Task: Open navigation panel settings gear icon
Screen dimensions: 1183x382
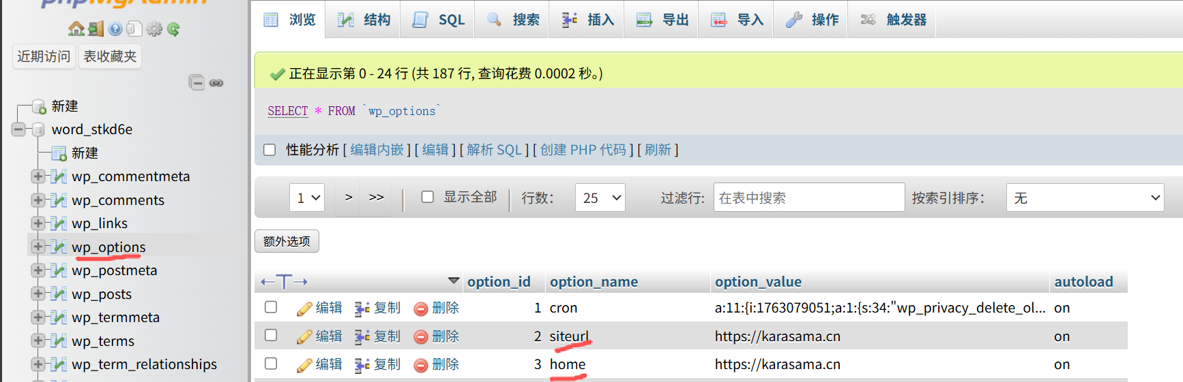Action: [x=154, y=29]
